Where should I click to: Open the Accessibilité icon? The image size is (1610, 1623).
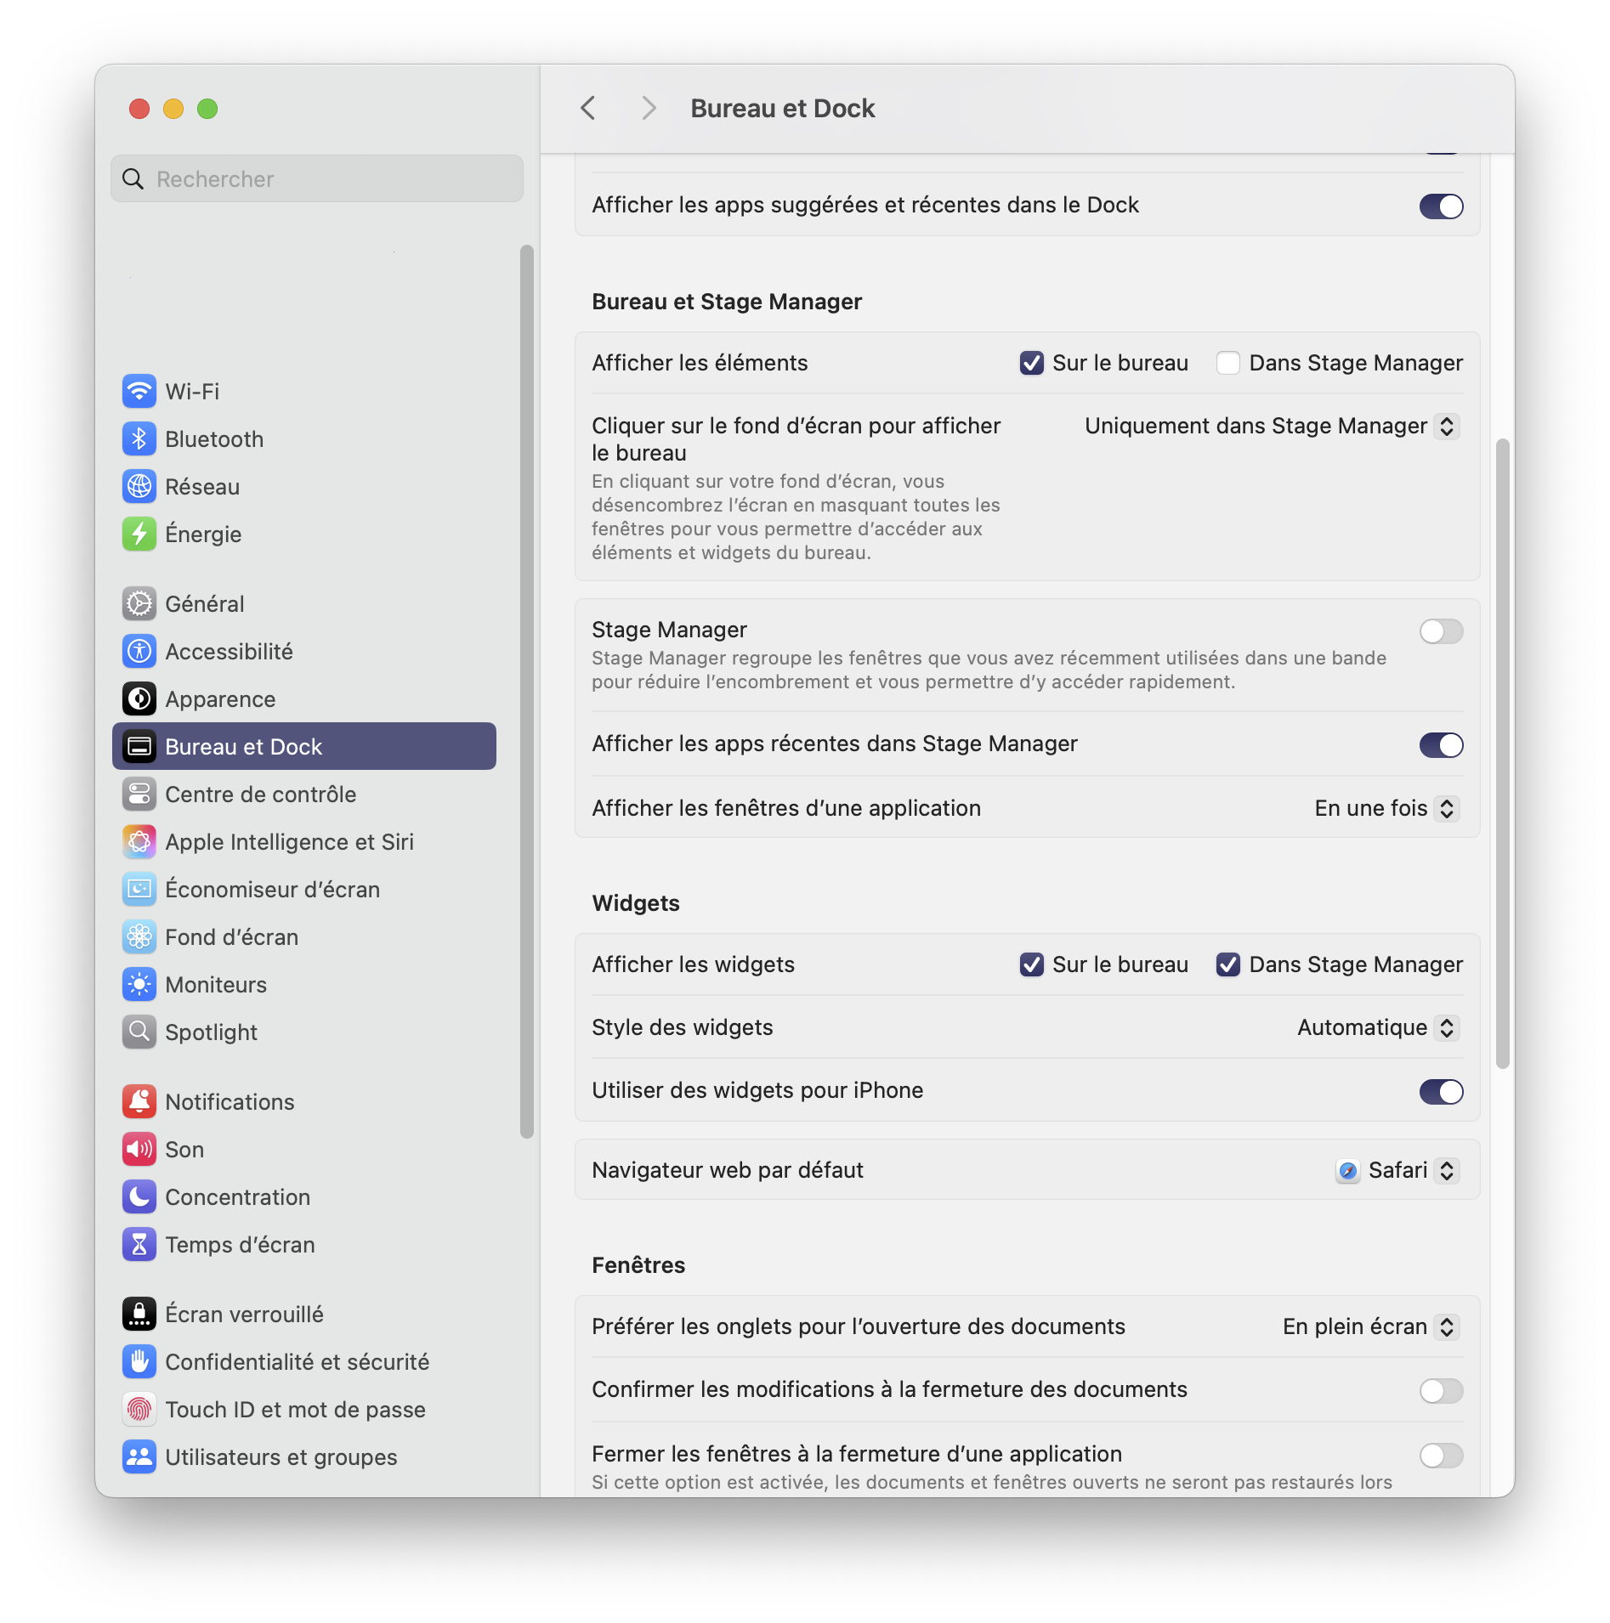tap(139, 652)
